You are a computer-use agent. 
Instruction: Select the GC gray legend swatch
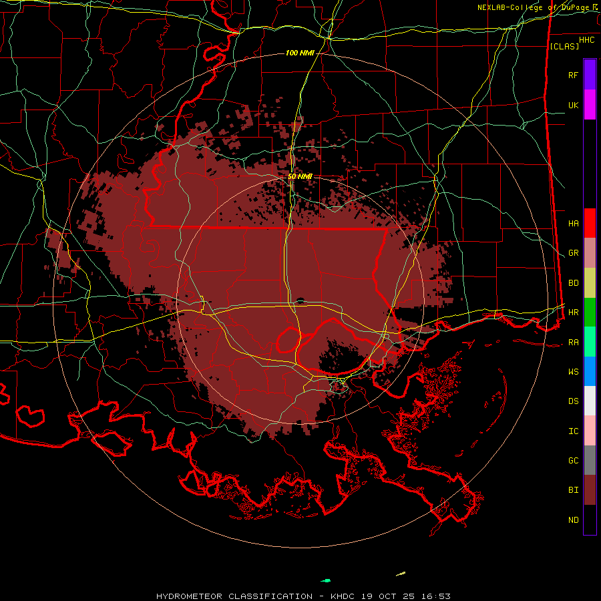[590, 460]
